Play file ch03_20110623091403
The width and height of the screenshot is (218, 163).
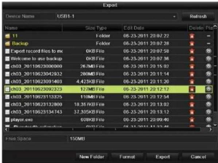coord(209,81)
